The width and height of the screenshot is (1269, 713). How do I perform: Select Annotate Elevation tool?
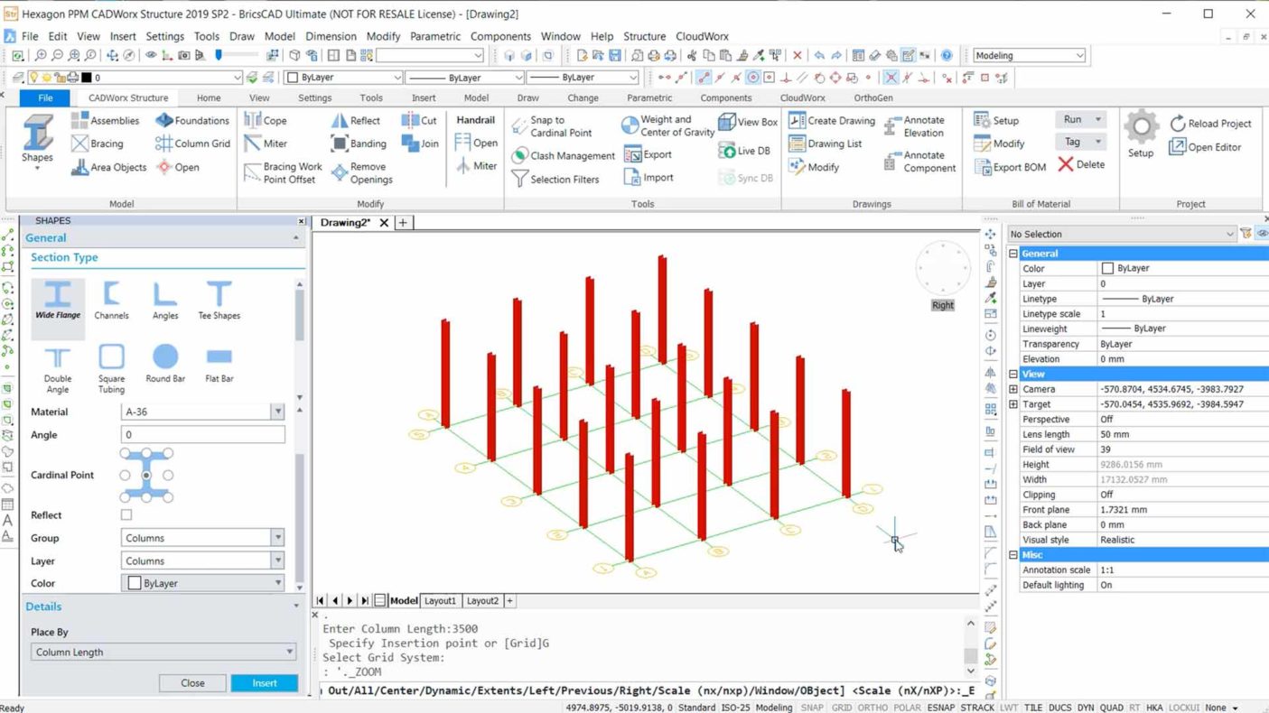pyautogui.click(x=915, y=126)
